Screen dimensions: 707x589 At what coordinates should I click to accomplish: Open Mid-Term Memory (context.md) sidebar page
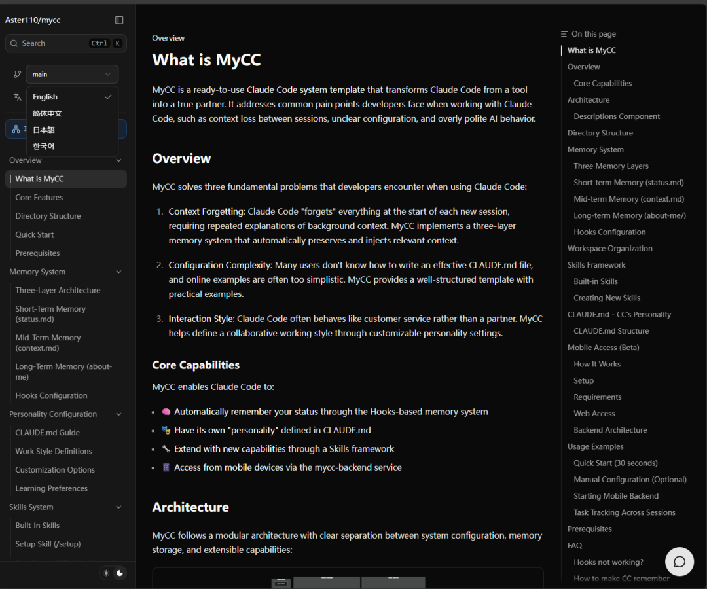[48, 342]
